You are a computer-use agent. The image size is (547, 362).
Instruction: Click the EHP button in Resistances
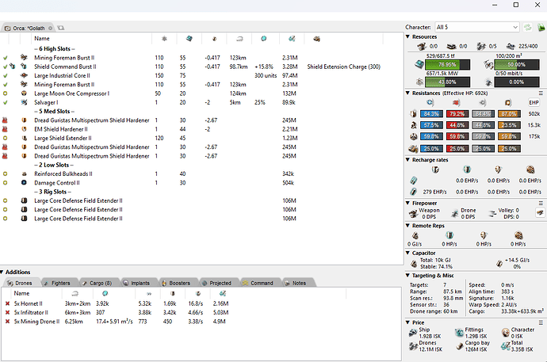point(534,102)
